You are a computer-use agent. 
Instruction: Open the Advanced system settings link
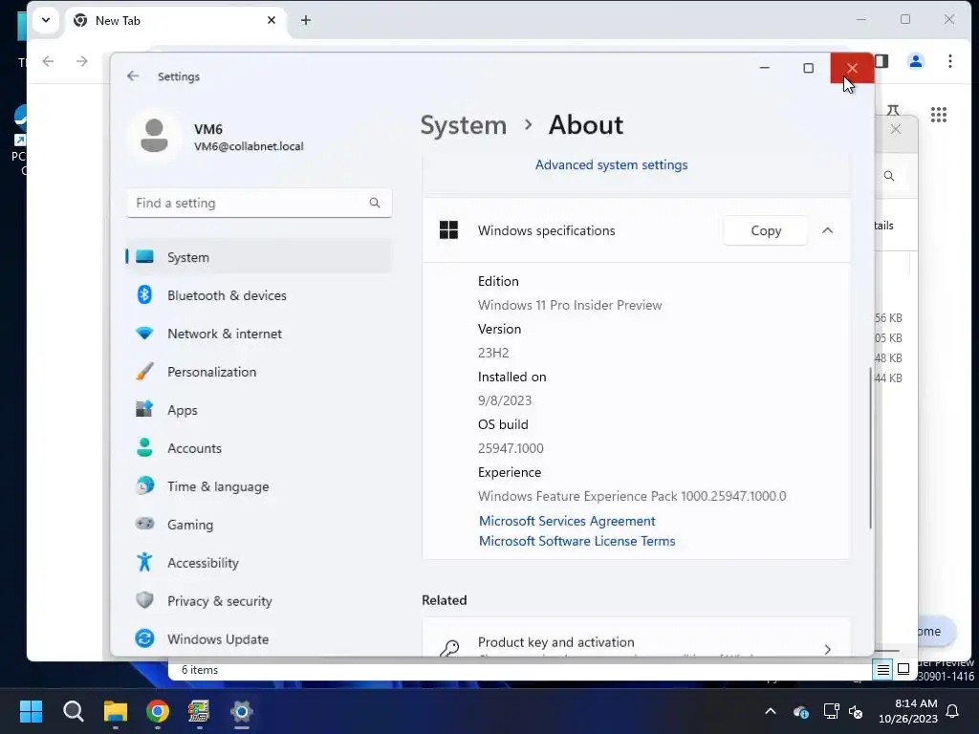tap(611, 164)
